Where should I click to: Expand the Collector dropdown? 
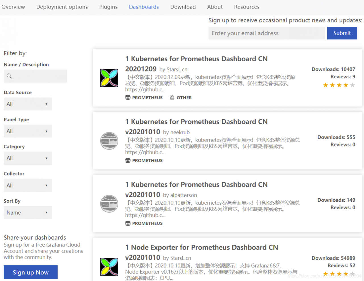click(x=28, y=185)
